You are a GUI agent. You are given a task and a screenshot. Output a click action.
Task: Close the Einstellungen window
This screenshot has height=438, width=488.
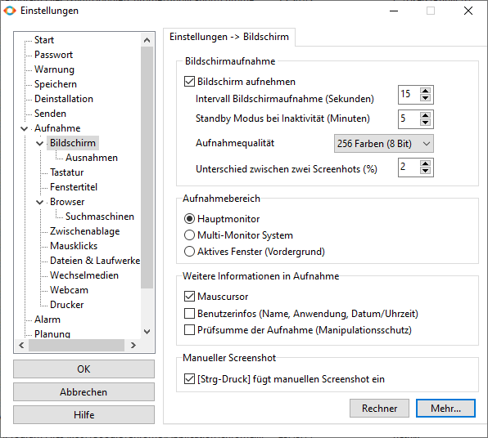[468, 11]
